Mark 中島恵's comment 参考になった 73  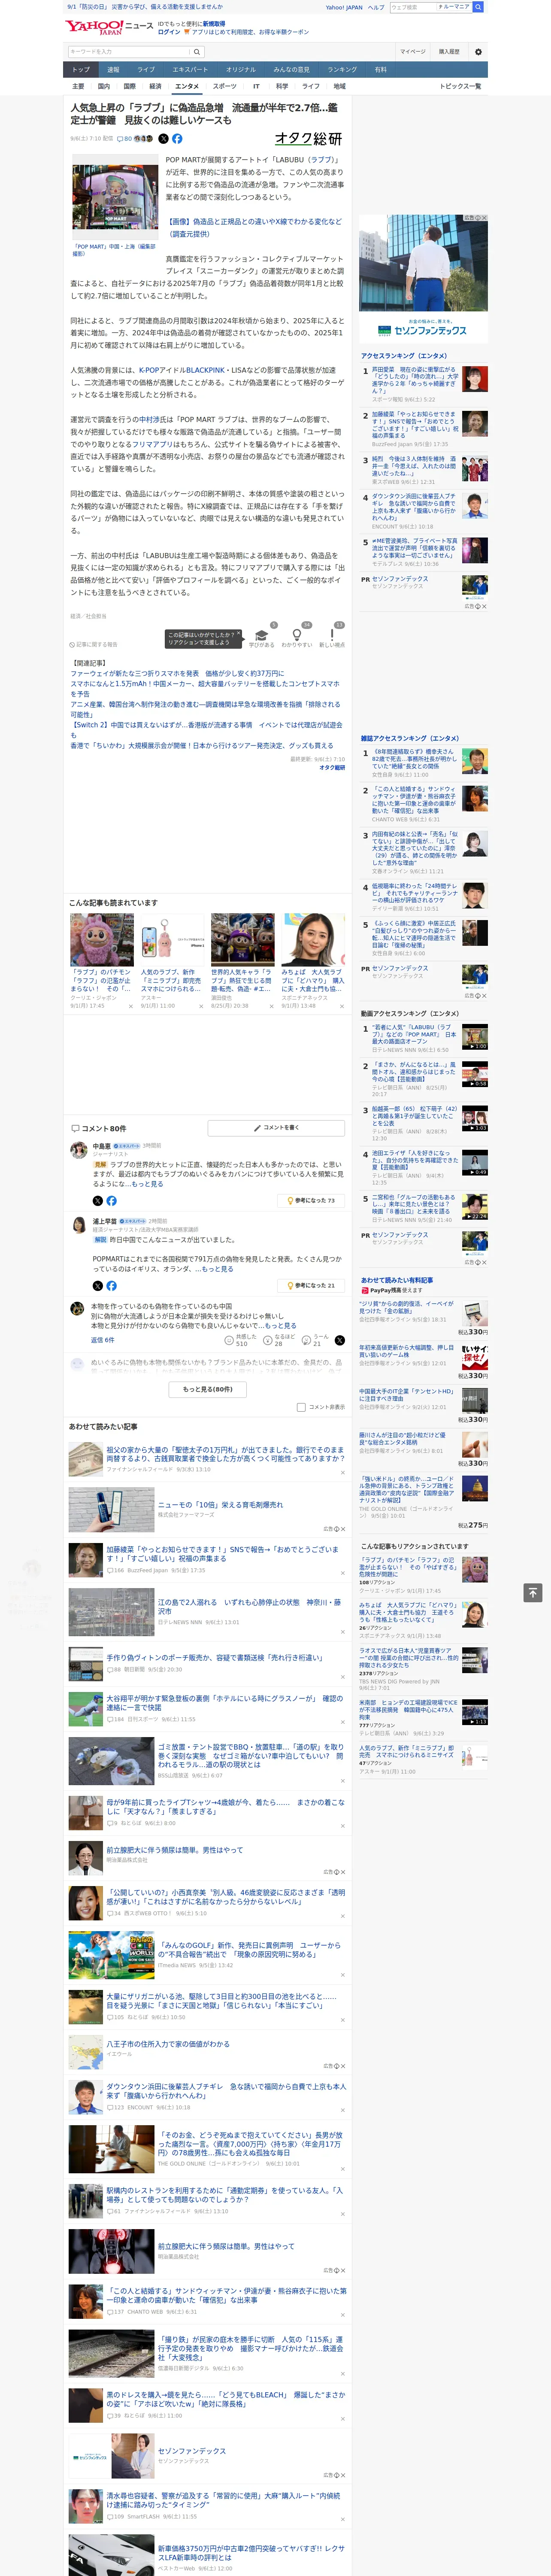coord(311,1200)
